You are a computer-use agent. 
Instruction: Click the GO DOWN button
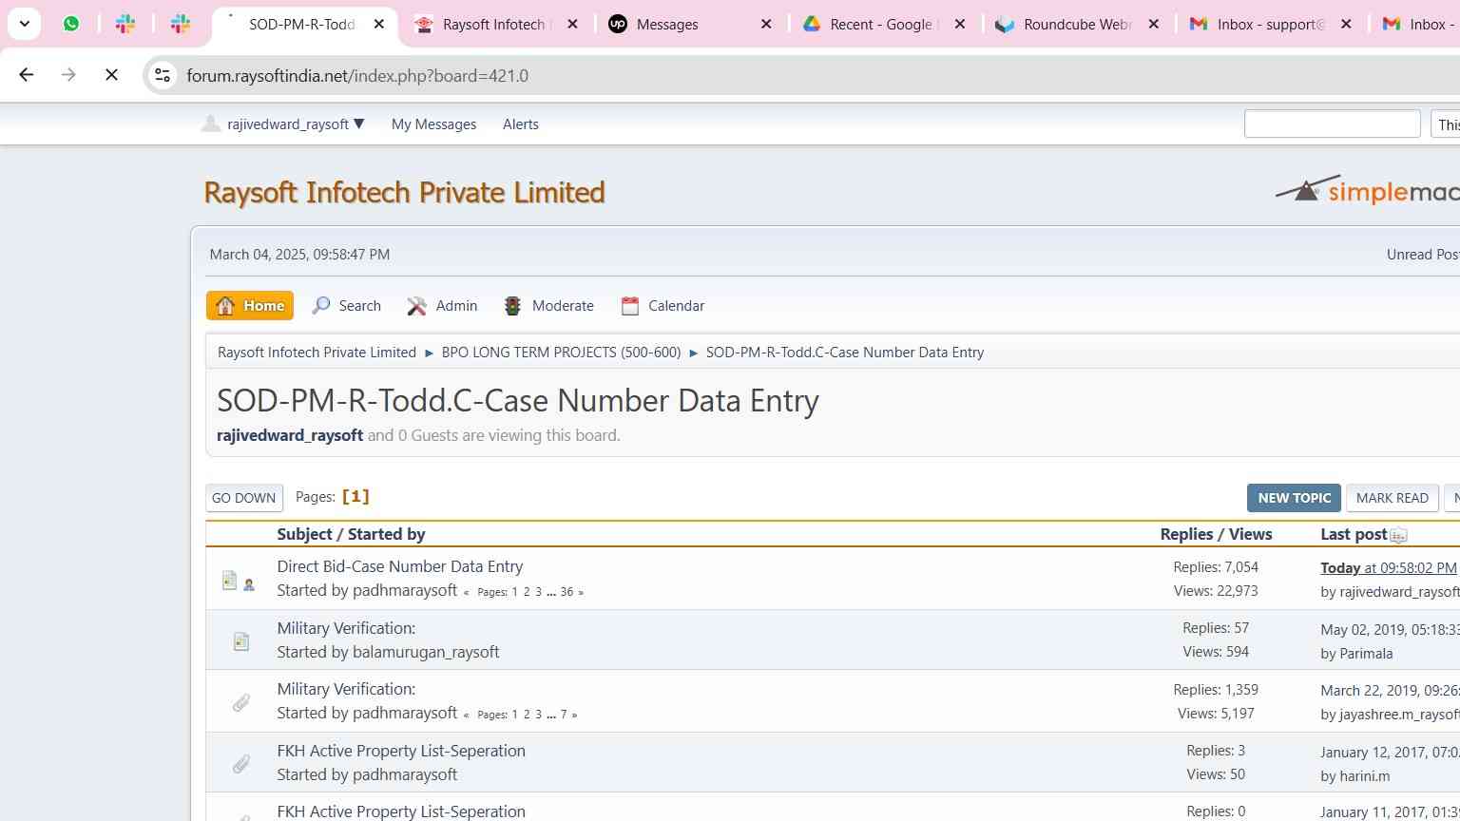tap(244, 497)
